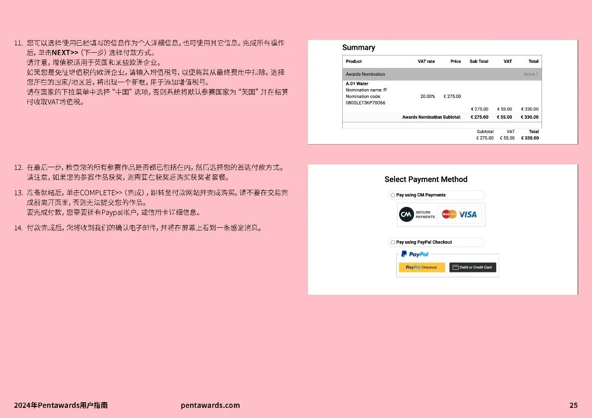Screen dimensions: 592x418
Task: Click the Sub Total column header
Action: (x=479, y=61)
